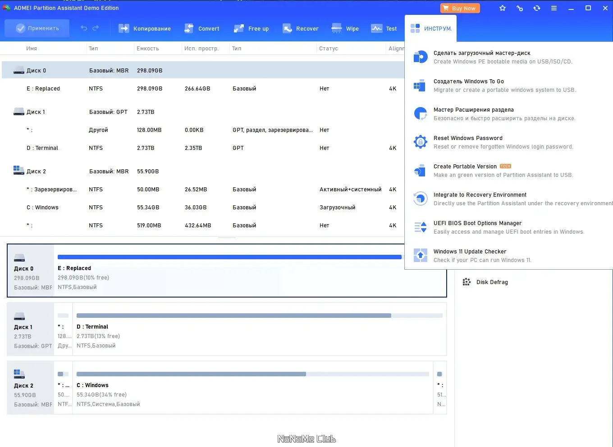Screen dimensions: 613x447
Task: Click the UEFI BIOS Boot Options icon
Action: 420,227
